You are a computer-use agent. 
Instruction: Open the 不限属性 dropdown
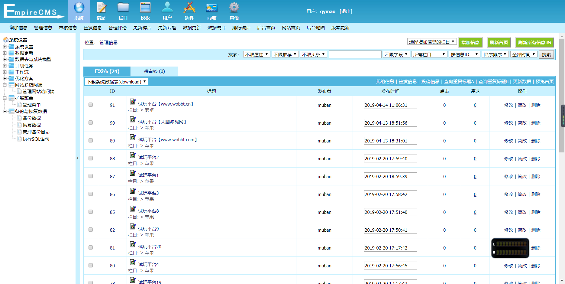[x=257, y=54]
